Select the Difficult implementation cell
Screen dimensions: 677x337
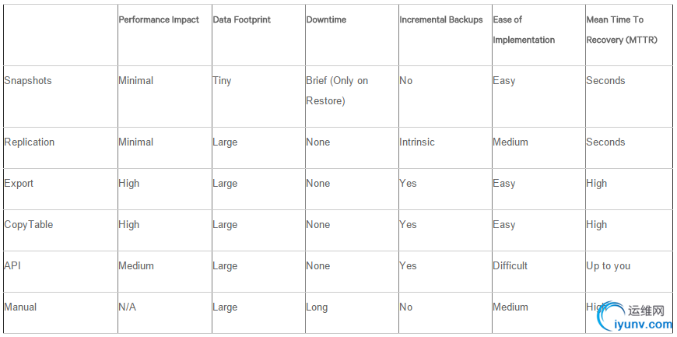click(x=510, y=265)
